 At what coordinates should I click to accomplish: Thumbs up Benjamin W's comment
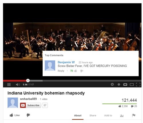[x=76, y=71]
